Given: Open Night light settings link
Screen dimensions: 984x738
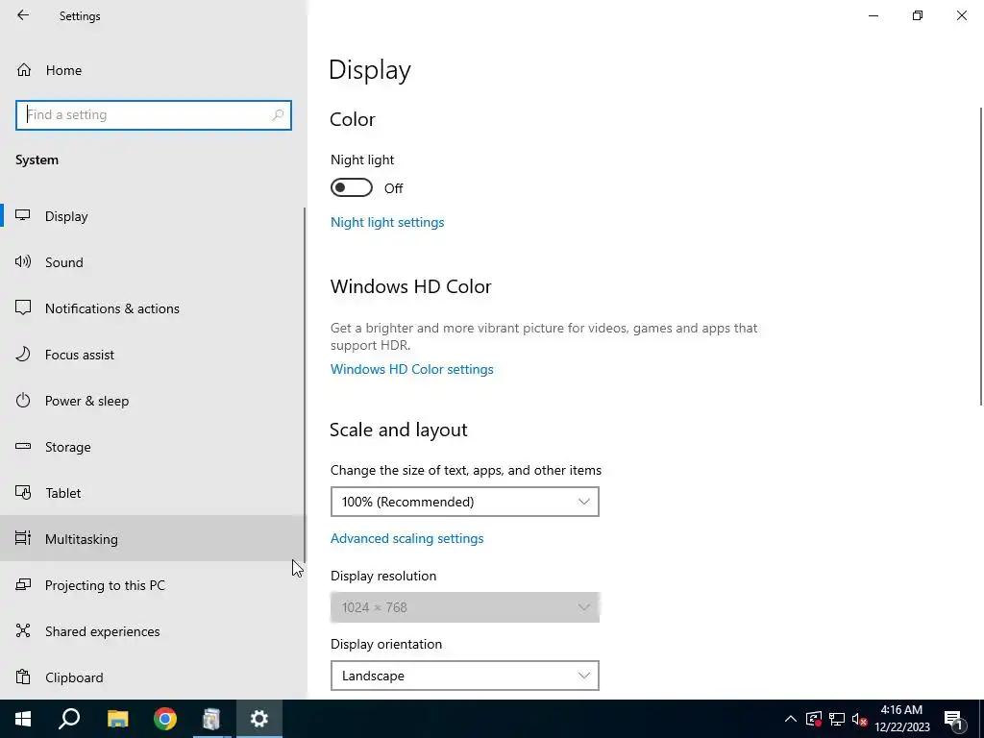Looking at the screenshot, I should coord(387,222).
